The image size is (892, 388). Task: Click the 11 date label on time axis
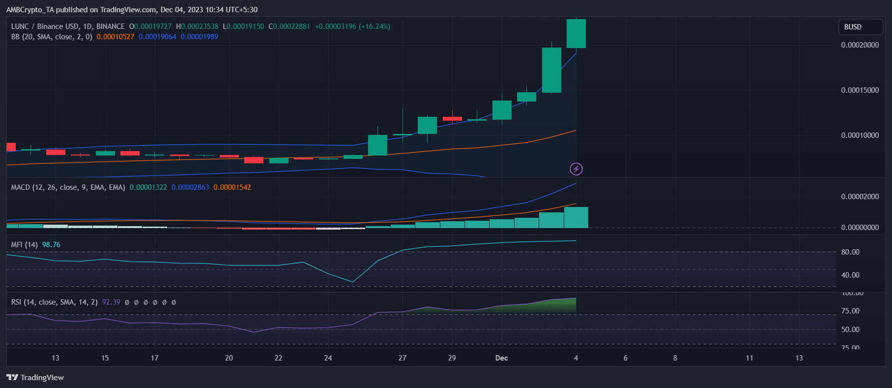point(749,358)
